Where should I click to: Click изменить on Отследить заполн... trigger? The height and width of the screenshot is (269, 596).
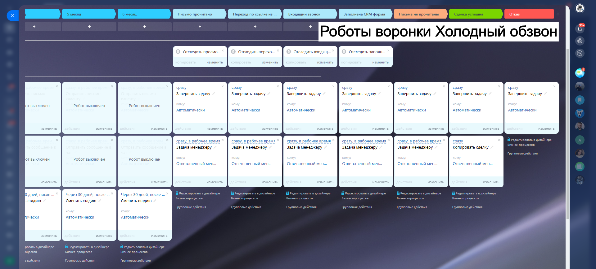pyautogui.click(x=380, y=62)
